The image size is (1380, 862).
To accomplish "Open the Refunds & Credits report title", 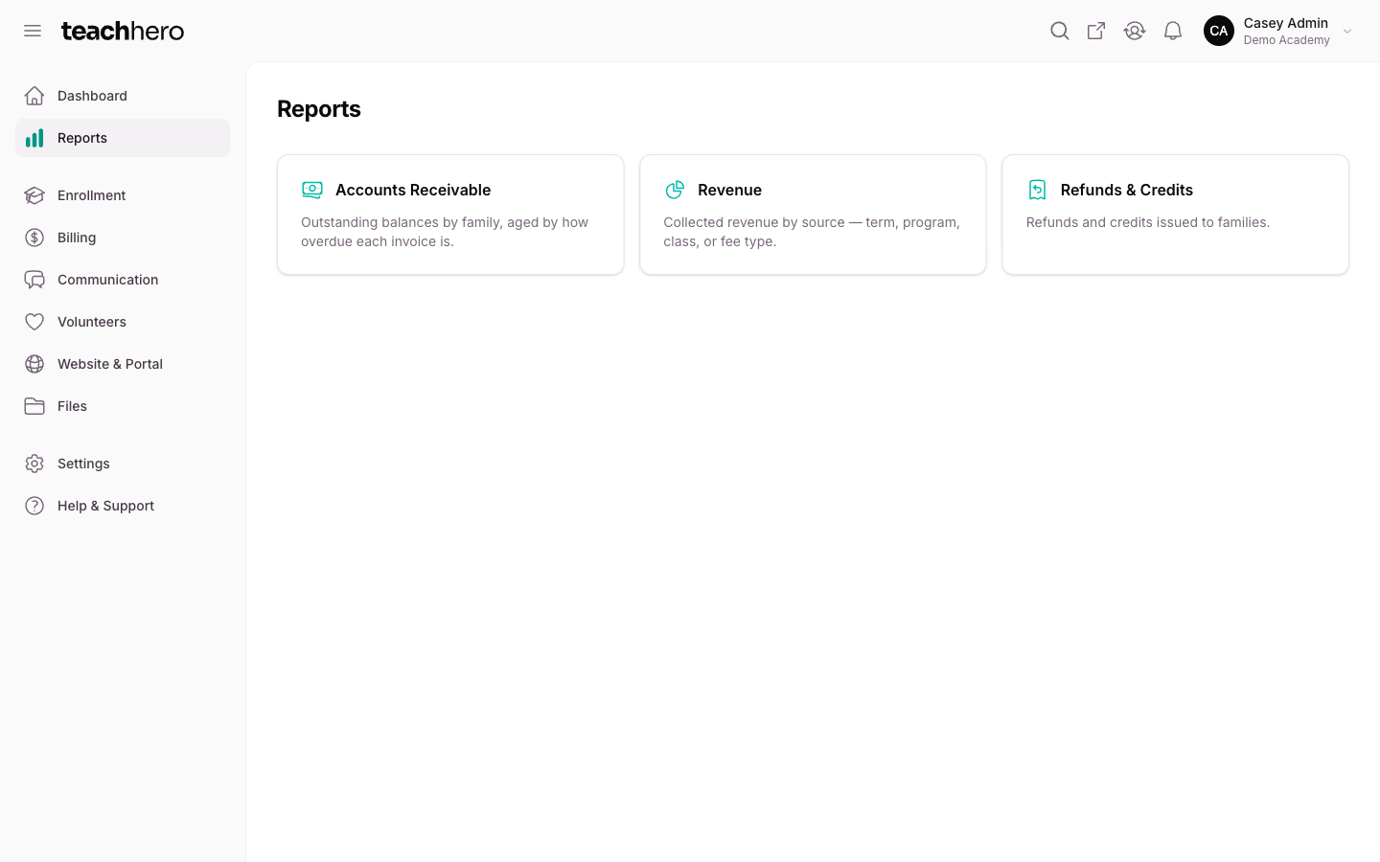I will coord(1127,190).
